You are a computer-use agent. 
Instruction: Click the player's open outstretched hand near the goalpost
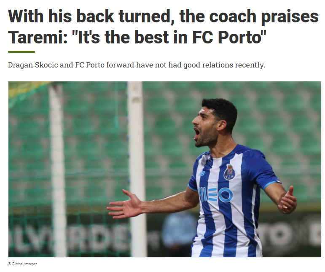coord(124,205)
